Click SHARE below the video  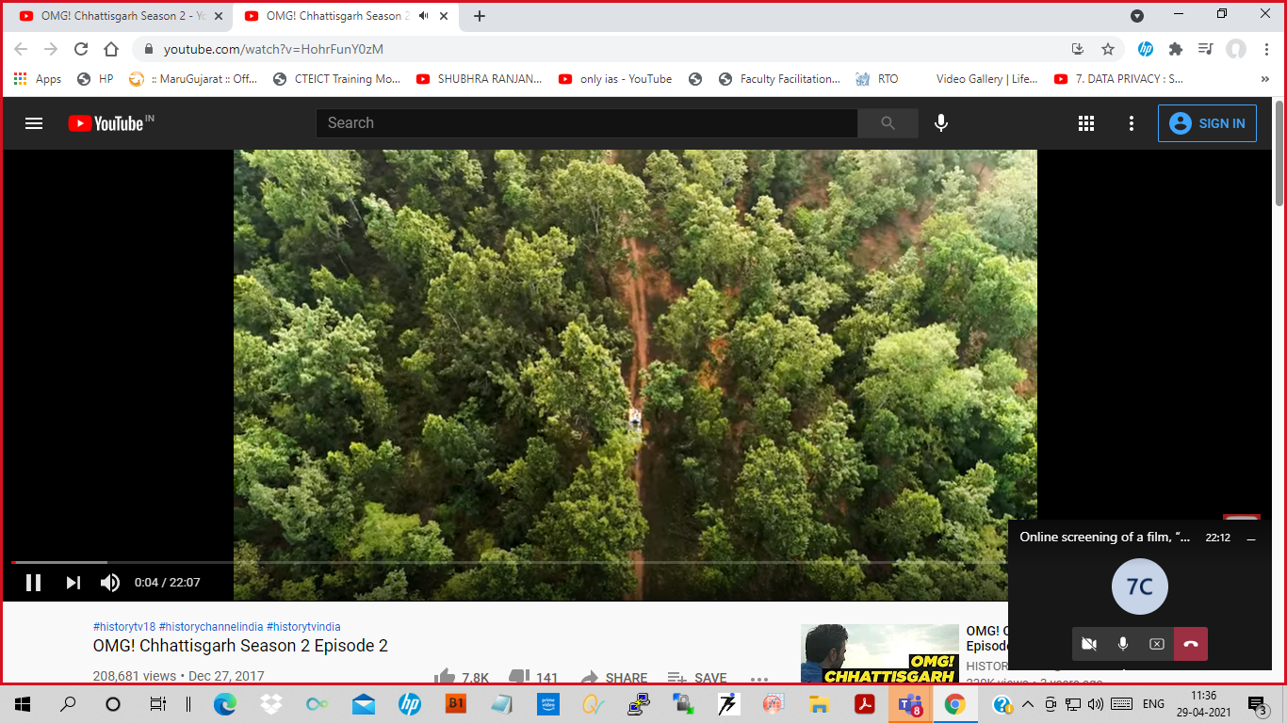[x=613, y=678]
